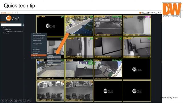Enable Resolution in Show Text submenu
Image resolution: width=183 pixels, height=103 pixels.
pyautogui.click(x=54, y=63)
